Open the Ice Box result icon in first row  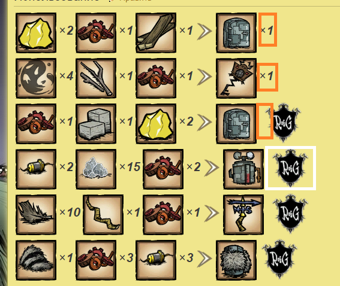click(x=236, y=33)
